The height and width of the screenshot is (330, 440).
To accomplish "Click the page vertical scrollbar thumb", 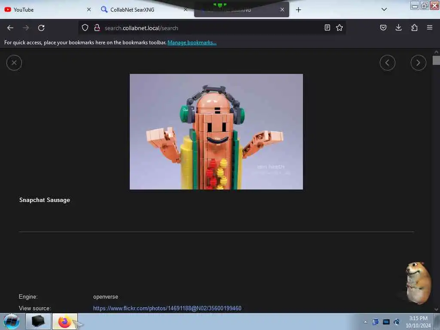I will point(436,60).
